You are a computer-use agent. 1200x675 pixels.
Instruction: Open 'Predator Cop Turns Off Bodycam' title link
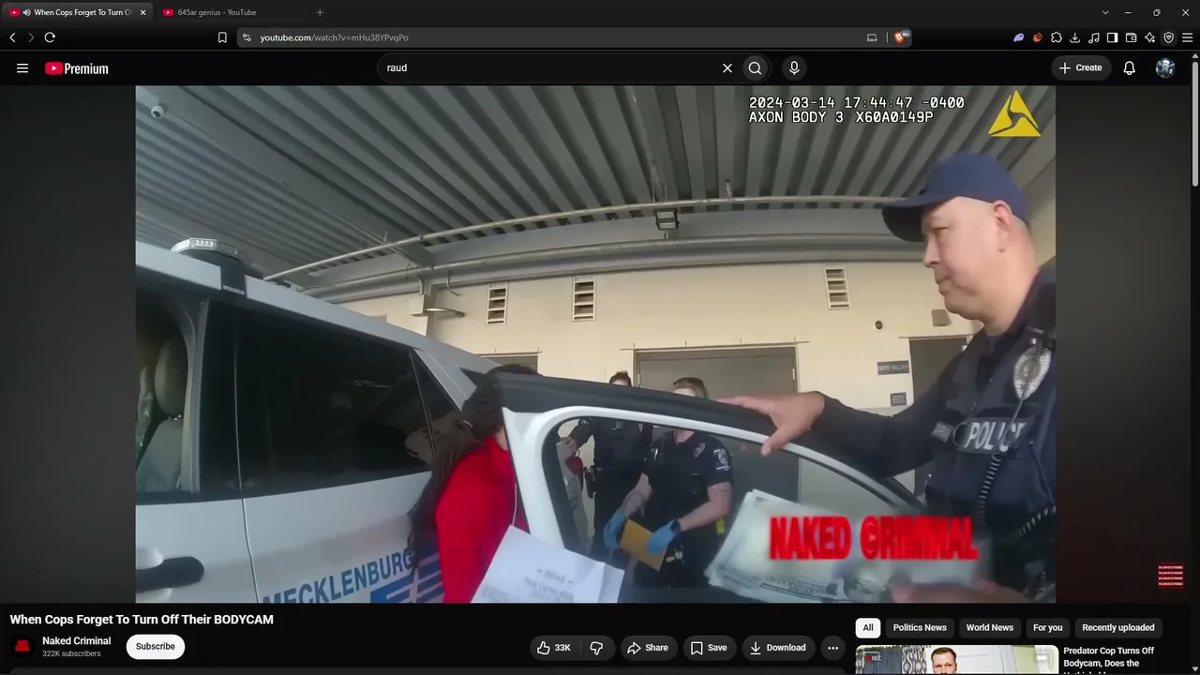pyautogui.click(x=1109, y=657)
